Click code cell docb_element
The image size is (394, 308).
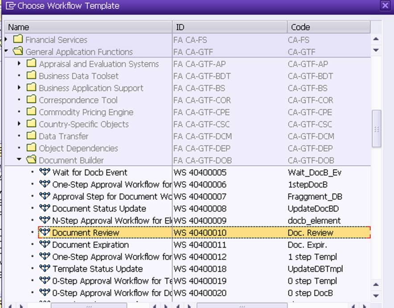[x=314, y=221]
